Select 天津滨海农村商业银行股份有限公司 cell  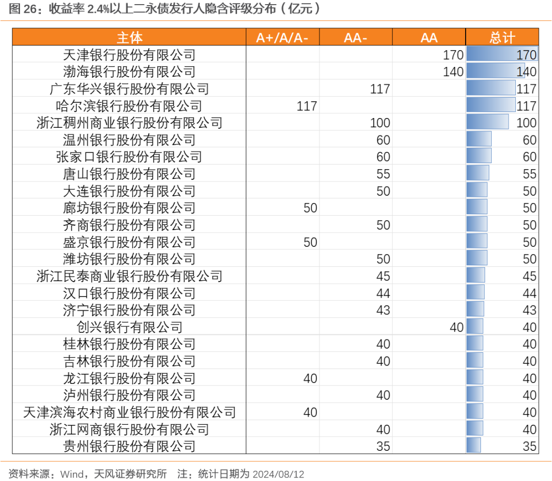pos(129,412)
